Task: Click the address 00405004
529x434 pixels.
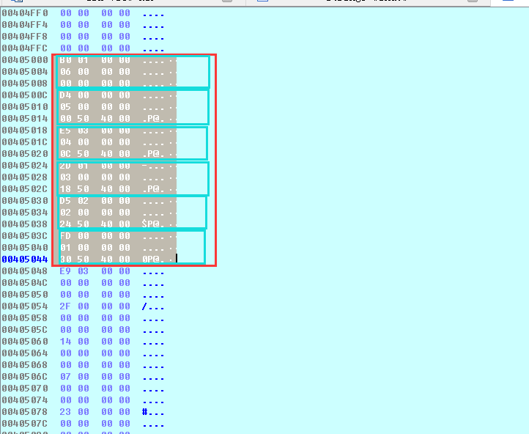Action: click(x=25, y=72)
